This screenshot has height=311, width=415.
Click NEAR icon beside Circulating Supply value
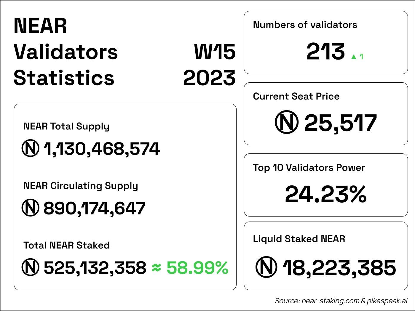point(30,208)
